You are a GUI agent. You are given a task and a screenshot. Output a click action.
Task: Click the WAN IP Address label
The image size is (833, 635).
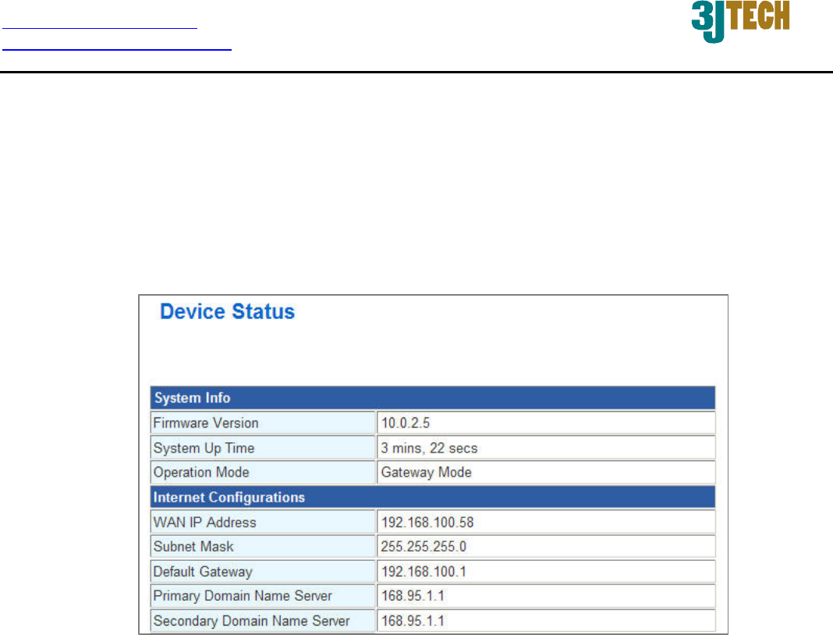(204, 523)
